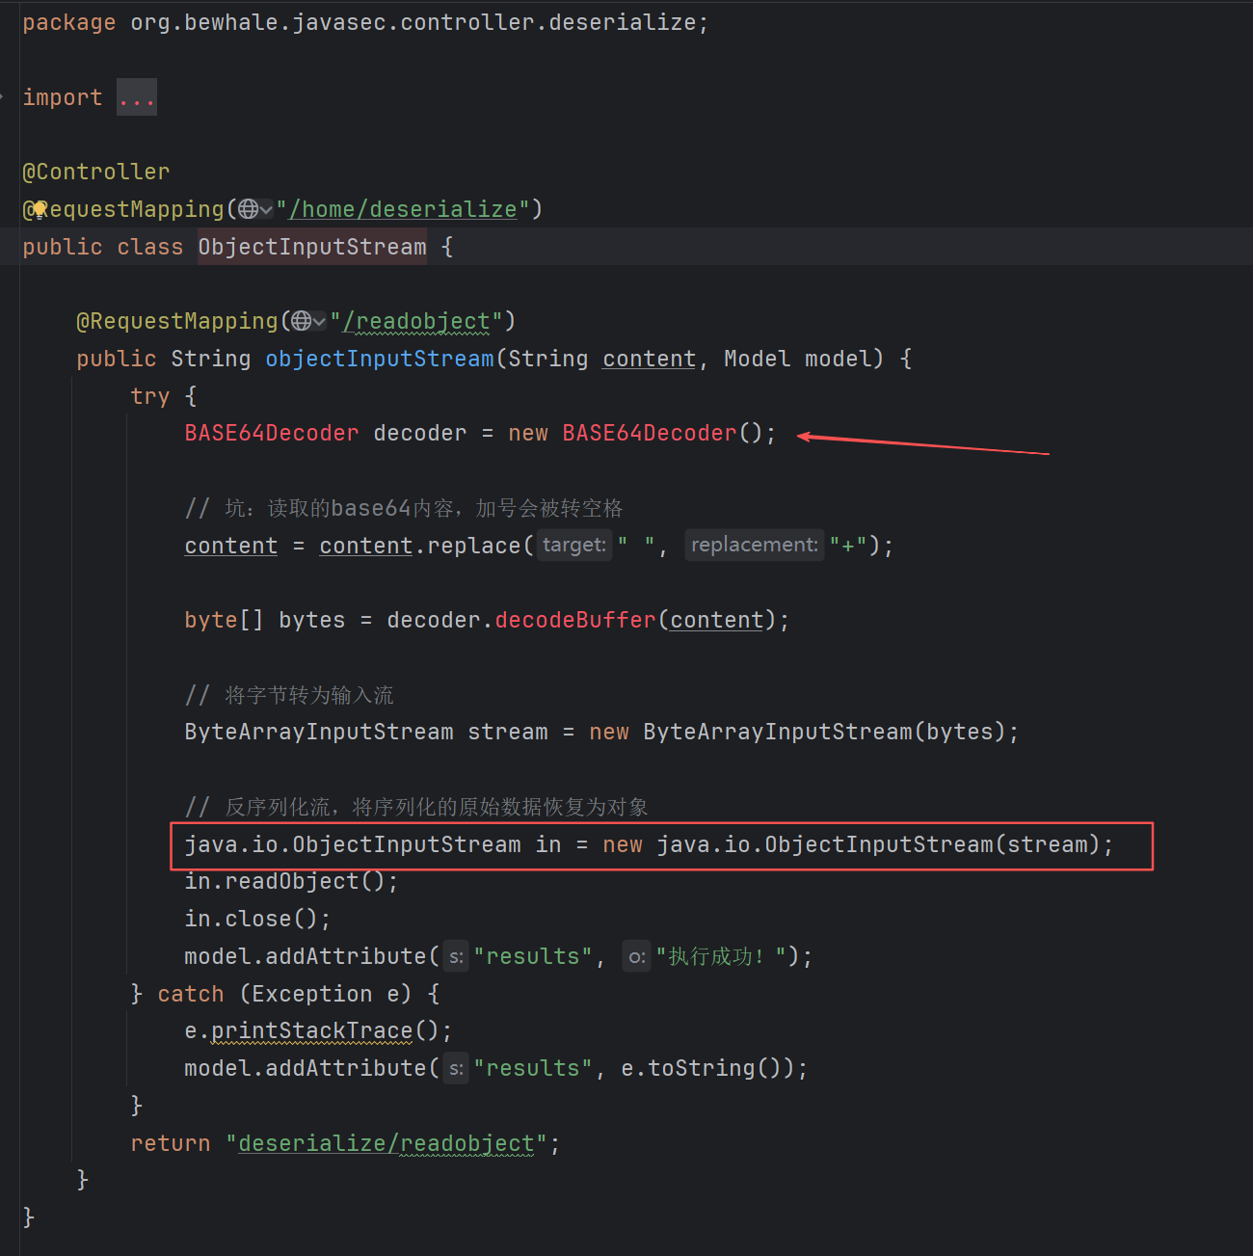The height and width of the screenshot is (1256, 1253).
Task: Click the "s:" hint on the e.toString() line
Action: click(456, 1068)
